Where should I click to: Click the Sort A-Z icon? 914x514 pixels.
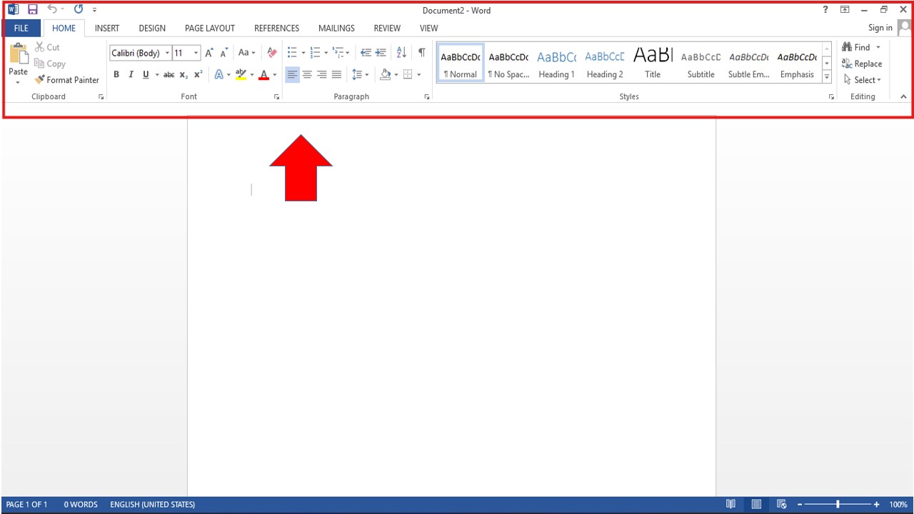coord(401,53)
